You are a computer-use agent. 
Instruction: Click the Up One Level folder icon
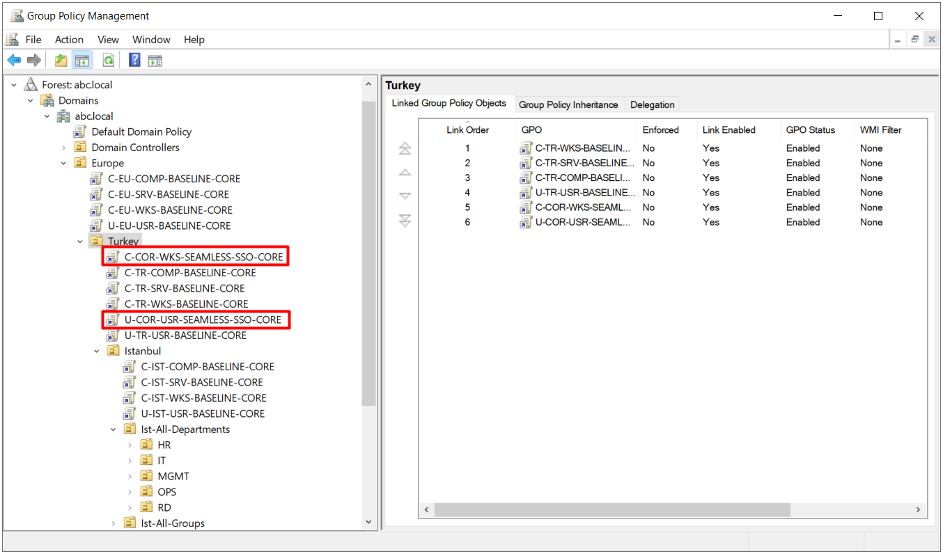[61, 60]
